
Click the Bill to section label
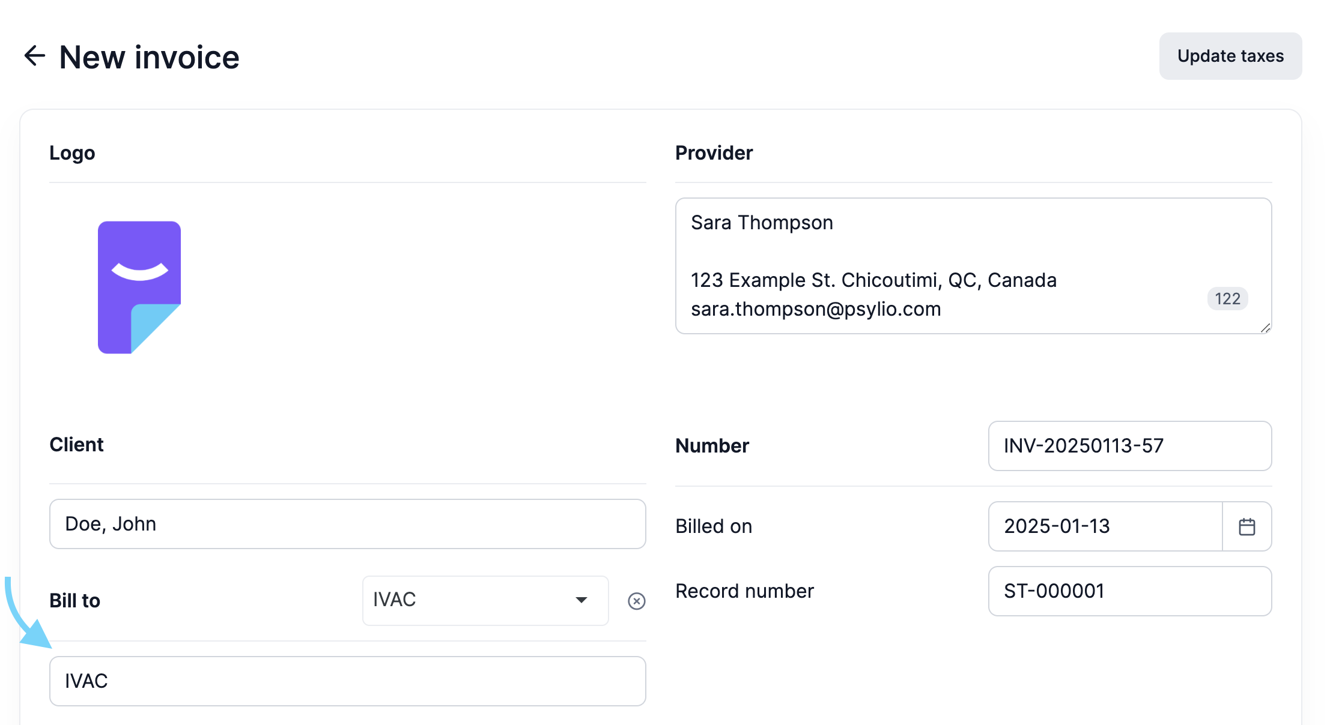click(74, 601)
